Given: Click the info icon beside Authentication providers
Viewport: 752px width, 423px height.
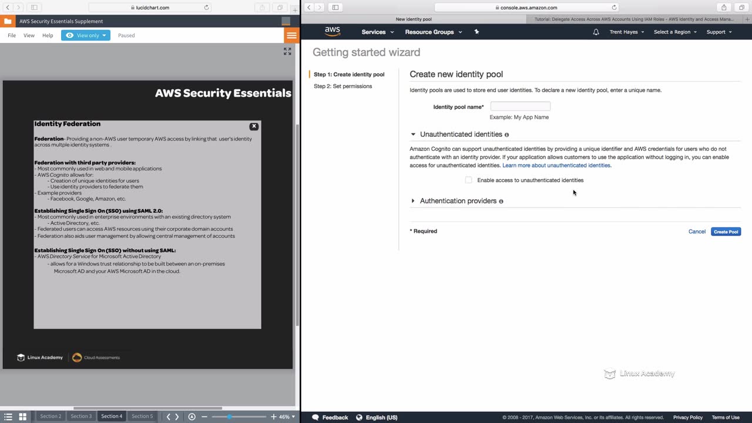Looking at the screenshot, I should [501, 201].
